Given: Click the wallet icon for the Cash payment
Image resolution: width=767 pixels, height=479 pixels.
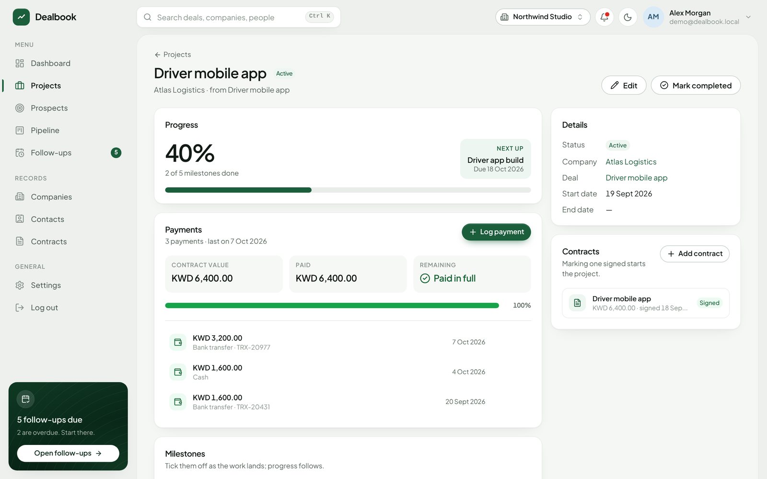Looking at the screenshot, I should coord(178,372).
